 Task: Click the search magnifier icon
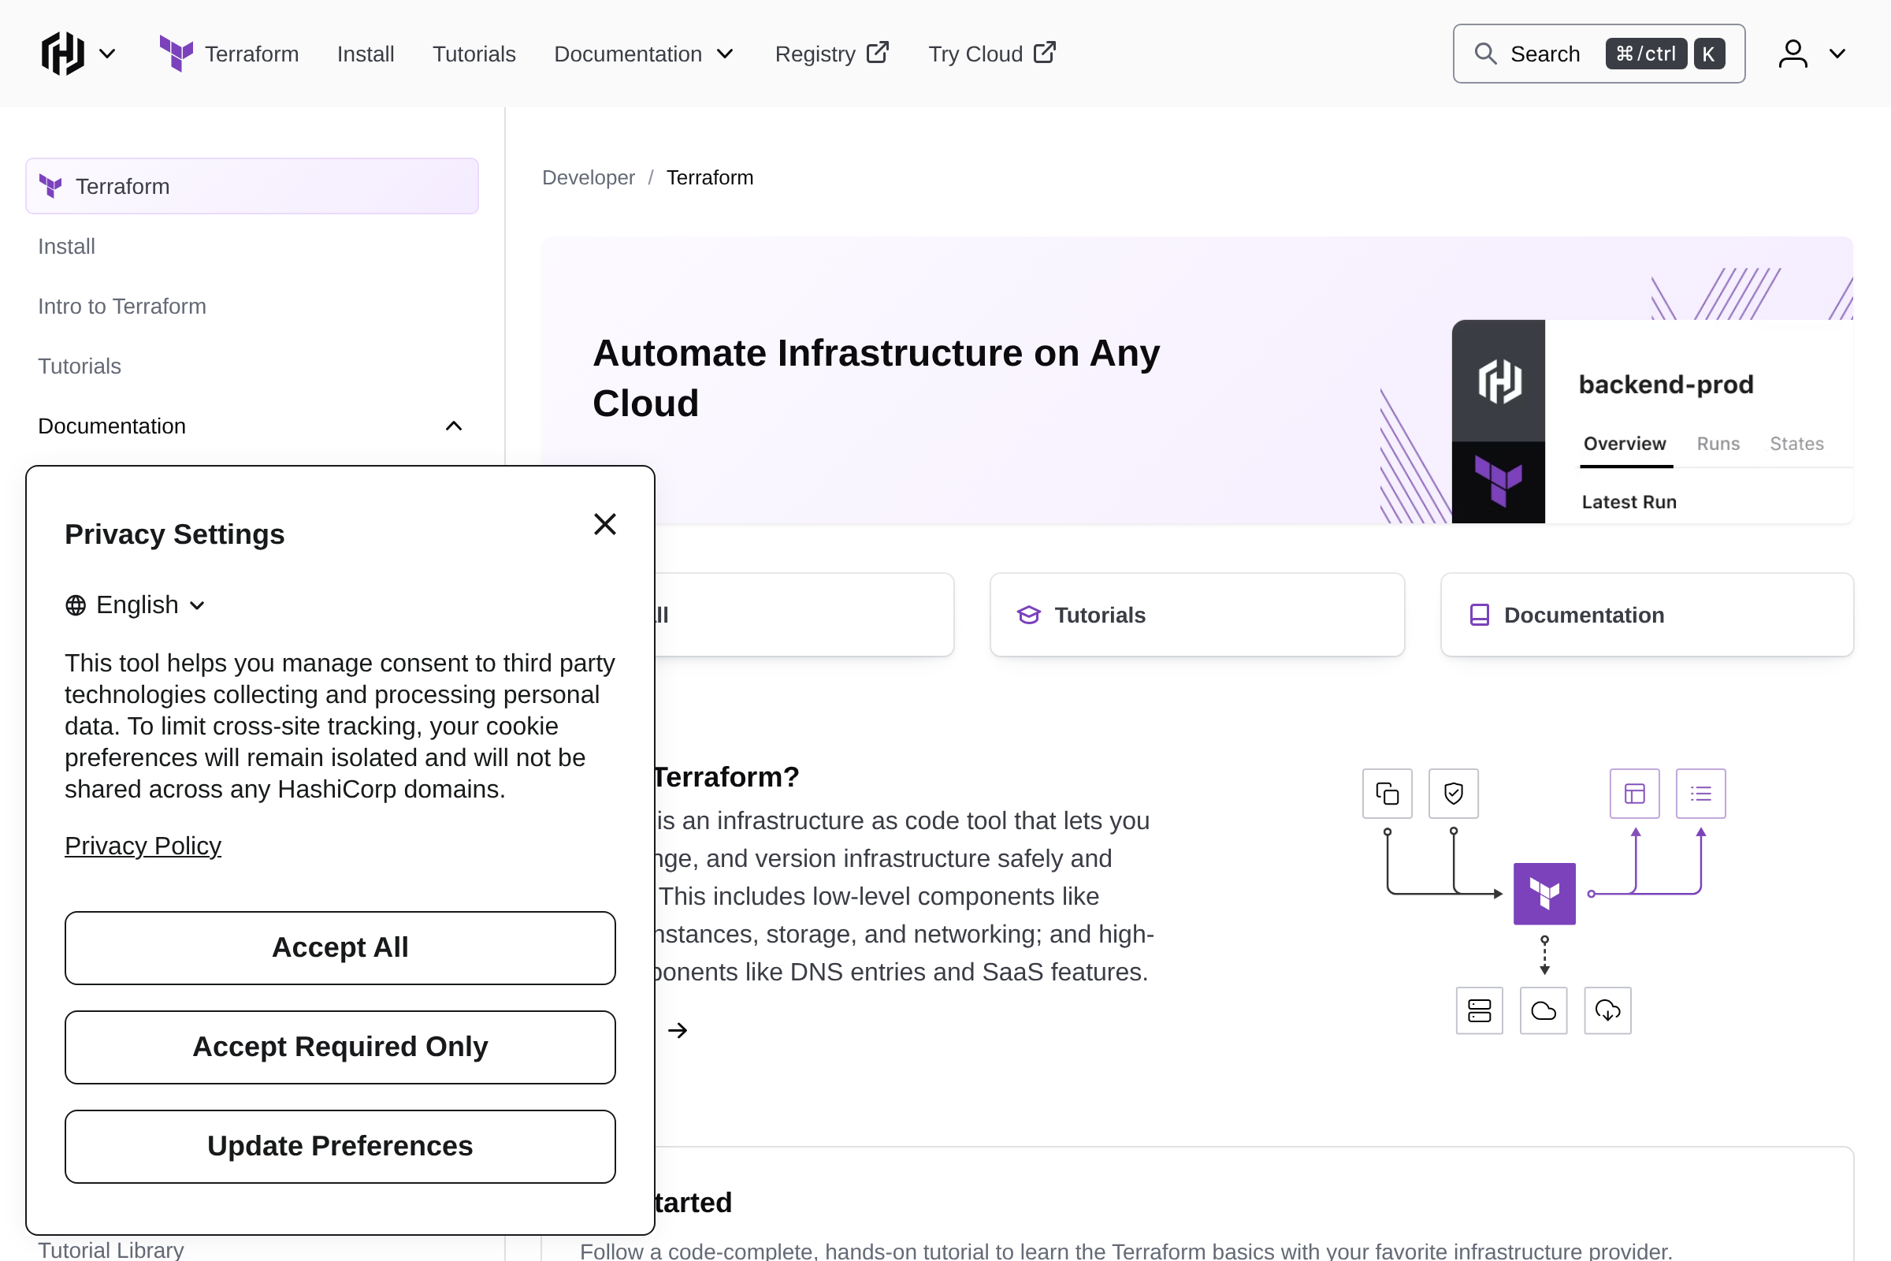pyautogui.click(x=1486, y=53)
